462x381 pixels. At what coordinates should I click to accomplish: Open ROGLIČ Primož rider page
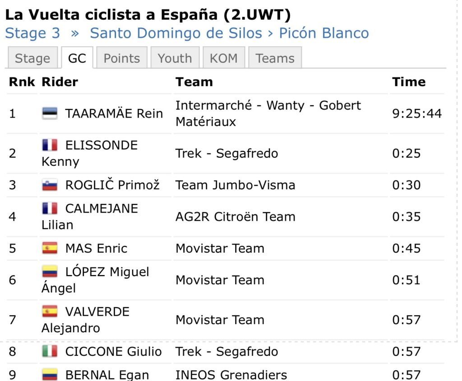point(112,185)
